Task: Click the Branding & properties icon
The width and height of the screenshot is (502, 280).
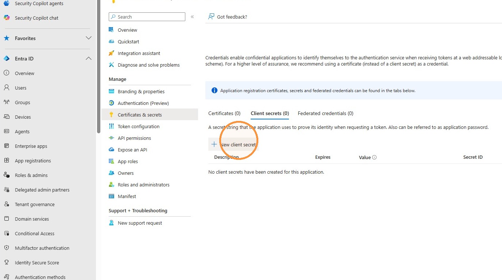Action: click(112, 91)
